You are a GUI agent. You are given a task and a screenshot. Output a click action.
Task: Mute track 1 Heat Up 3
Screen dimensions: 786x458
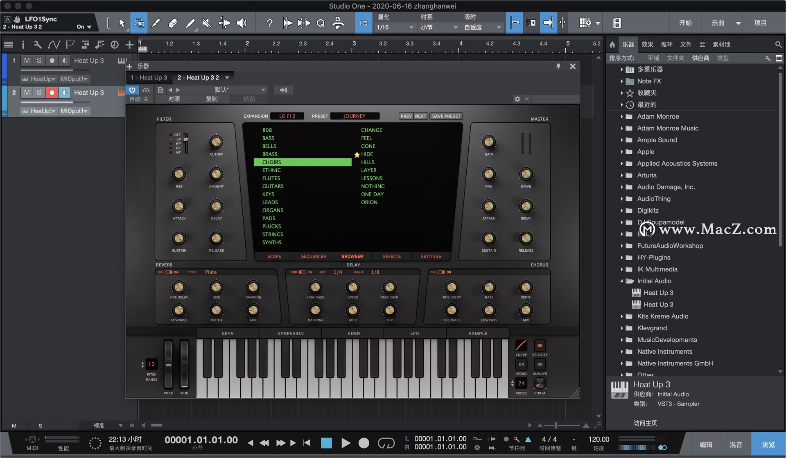click(27, 61)
